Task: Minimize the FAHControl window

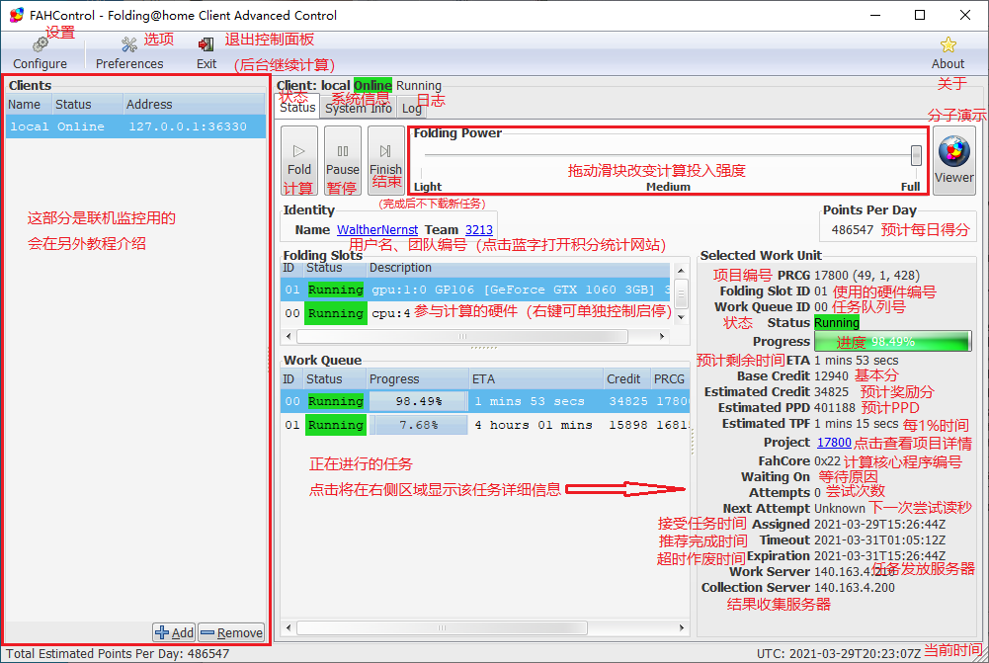Action: [874, 15]
